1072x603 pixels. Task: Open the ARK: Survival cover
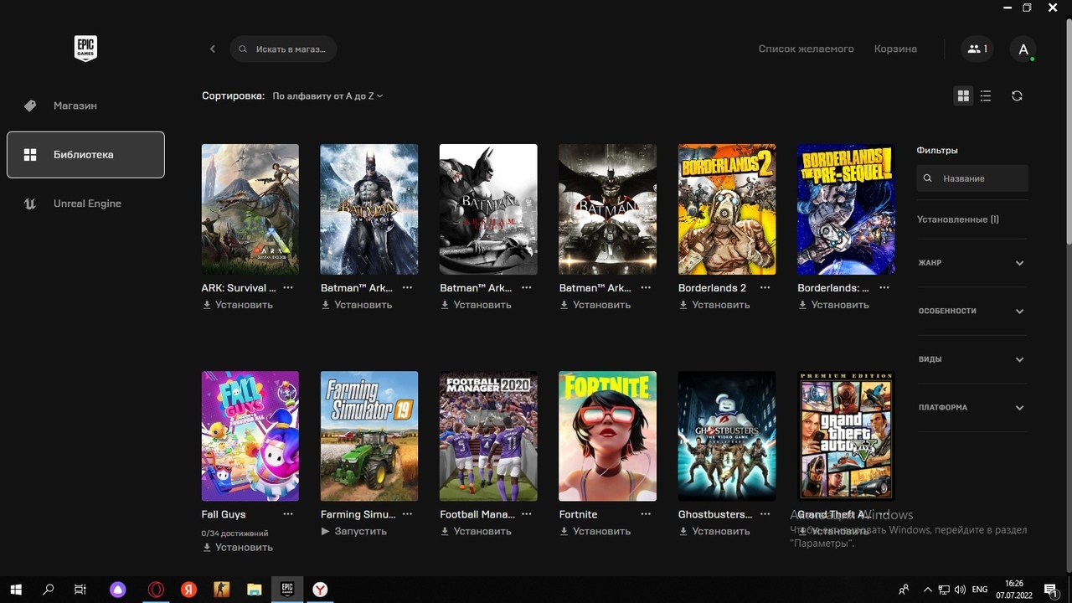tap(250, 209)
